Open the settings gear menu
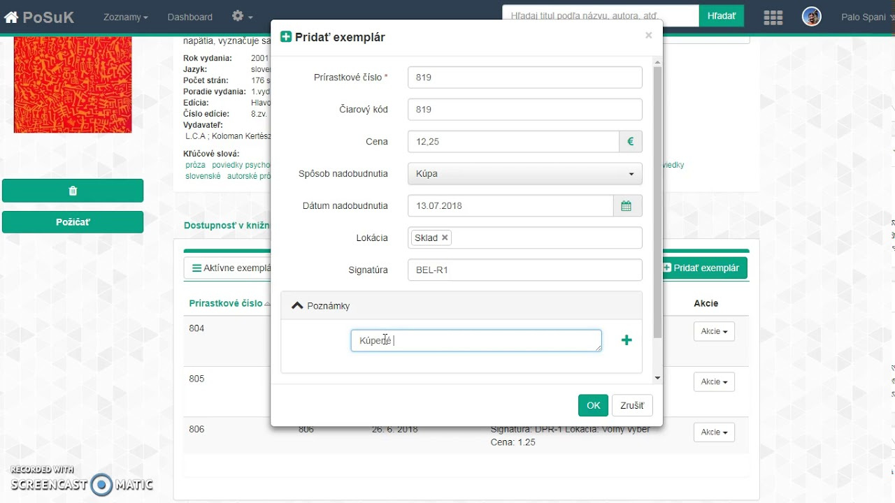Image resolution: width=895 pixels, height=503 pixels. 241,17
